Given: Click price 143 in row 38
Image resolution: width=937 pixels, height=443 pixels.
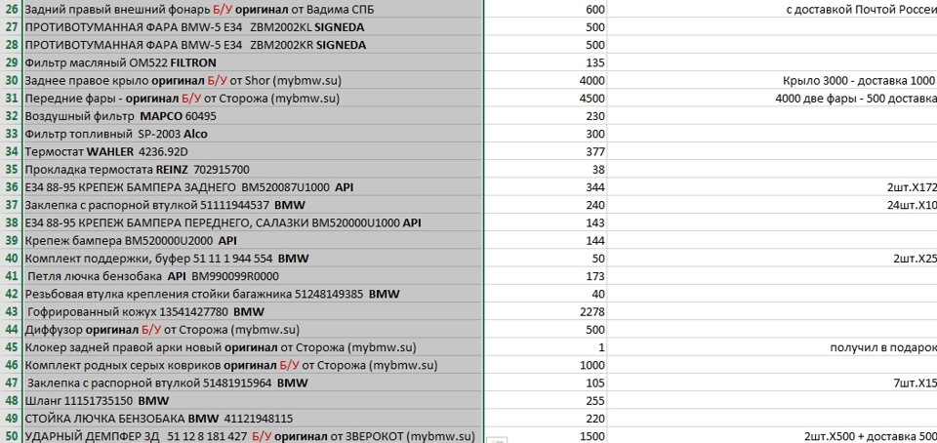Looking at the screenshot, I should [x=546, y=222].
